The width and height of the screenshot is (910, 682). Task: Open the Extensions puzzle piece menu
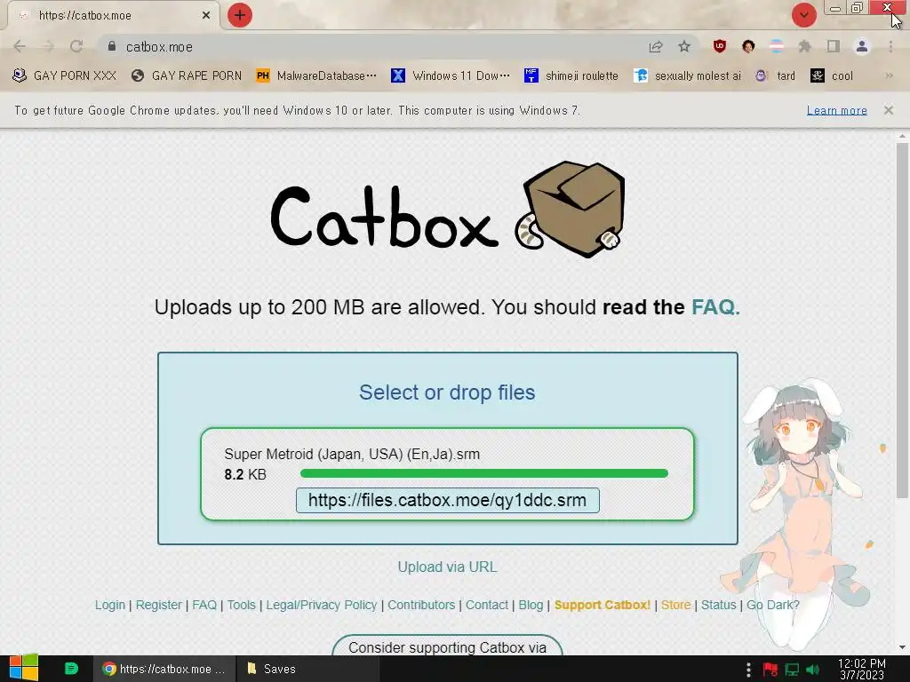(x=805, y=46)
